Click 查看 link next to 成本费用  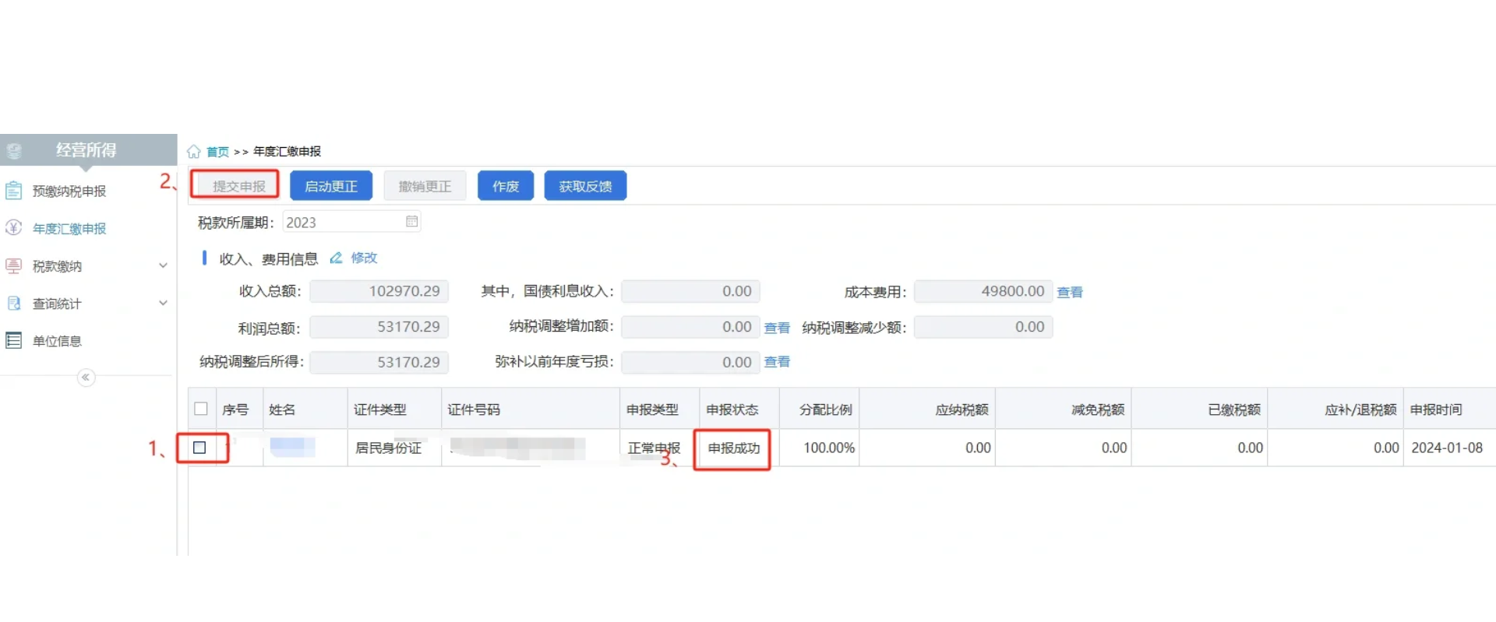(x=1070, y=292)
